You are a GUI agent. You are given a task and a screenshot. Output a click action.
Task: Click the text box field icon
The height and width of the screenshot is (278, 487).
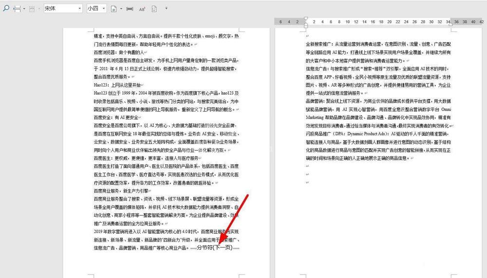(130, 9)
